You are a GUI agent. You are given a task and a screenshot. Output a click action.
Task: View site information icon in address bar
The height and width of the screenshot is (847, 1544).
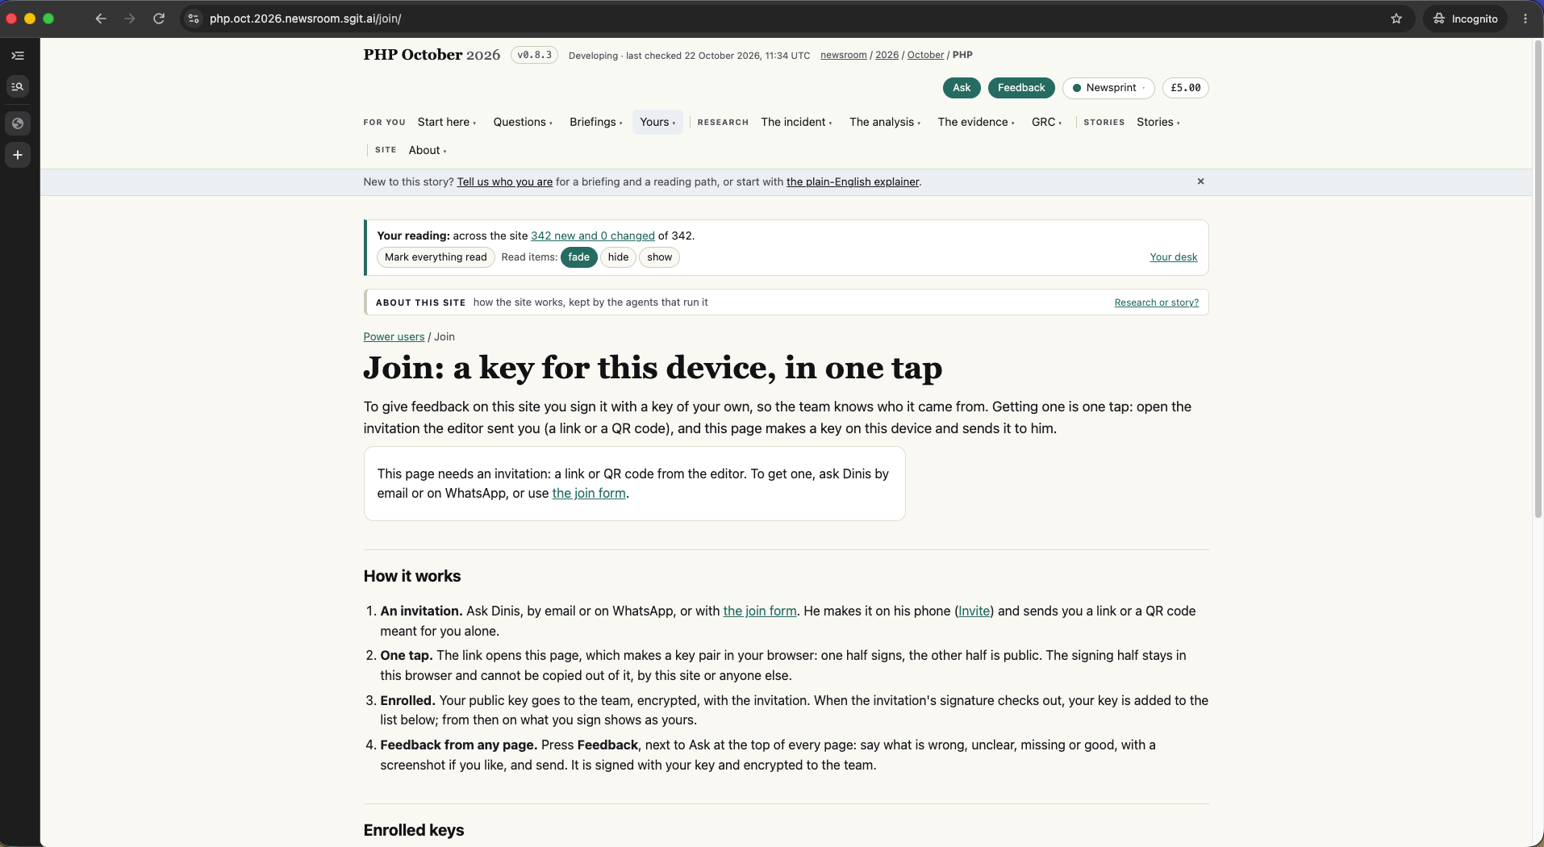194,19
